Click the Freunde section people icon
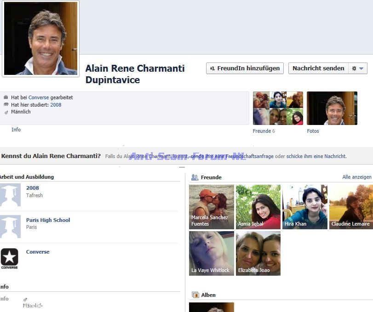This screenshot has height=312, width=373. [x=195, y=177]
